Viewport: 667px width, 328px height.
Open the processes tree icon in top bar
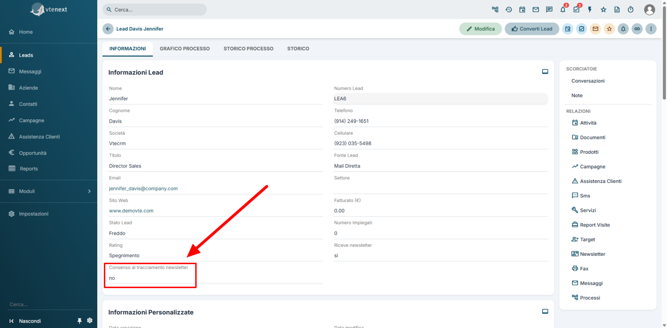click(x=495, y=10)
